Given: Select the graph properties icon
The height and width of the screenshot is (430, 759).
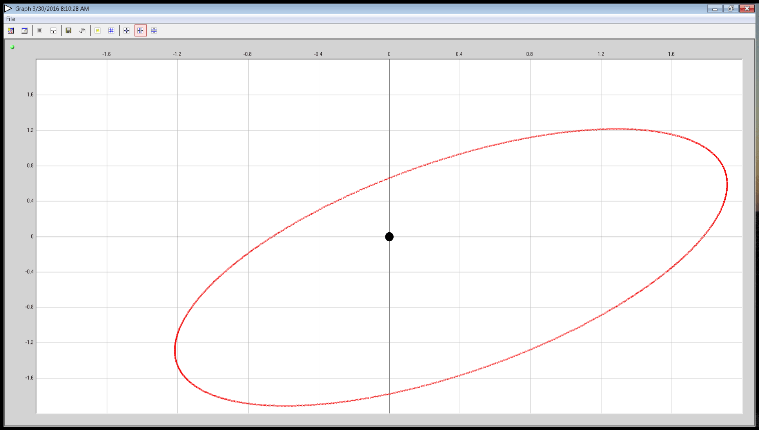Looking at the screenshot, I should tap(11, 31).
